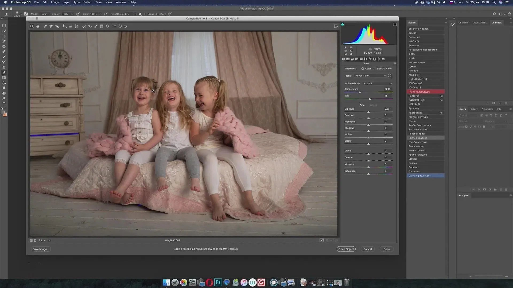This screenshot has height=288, width=513.
Task: Toggle the shadow clipping warning
Action: pyautogui.click(x=343, y=24)
